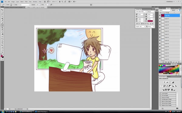Create a new layer icon
182x113 pixels.
(177, 62)
